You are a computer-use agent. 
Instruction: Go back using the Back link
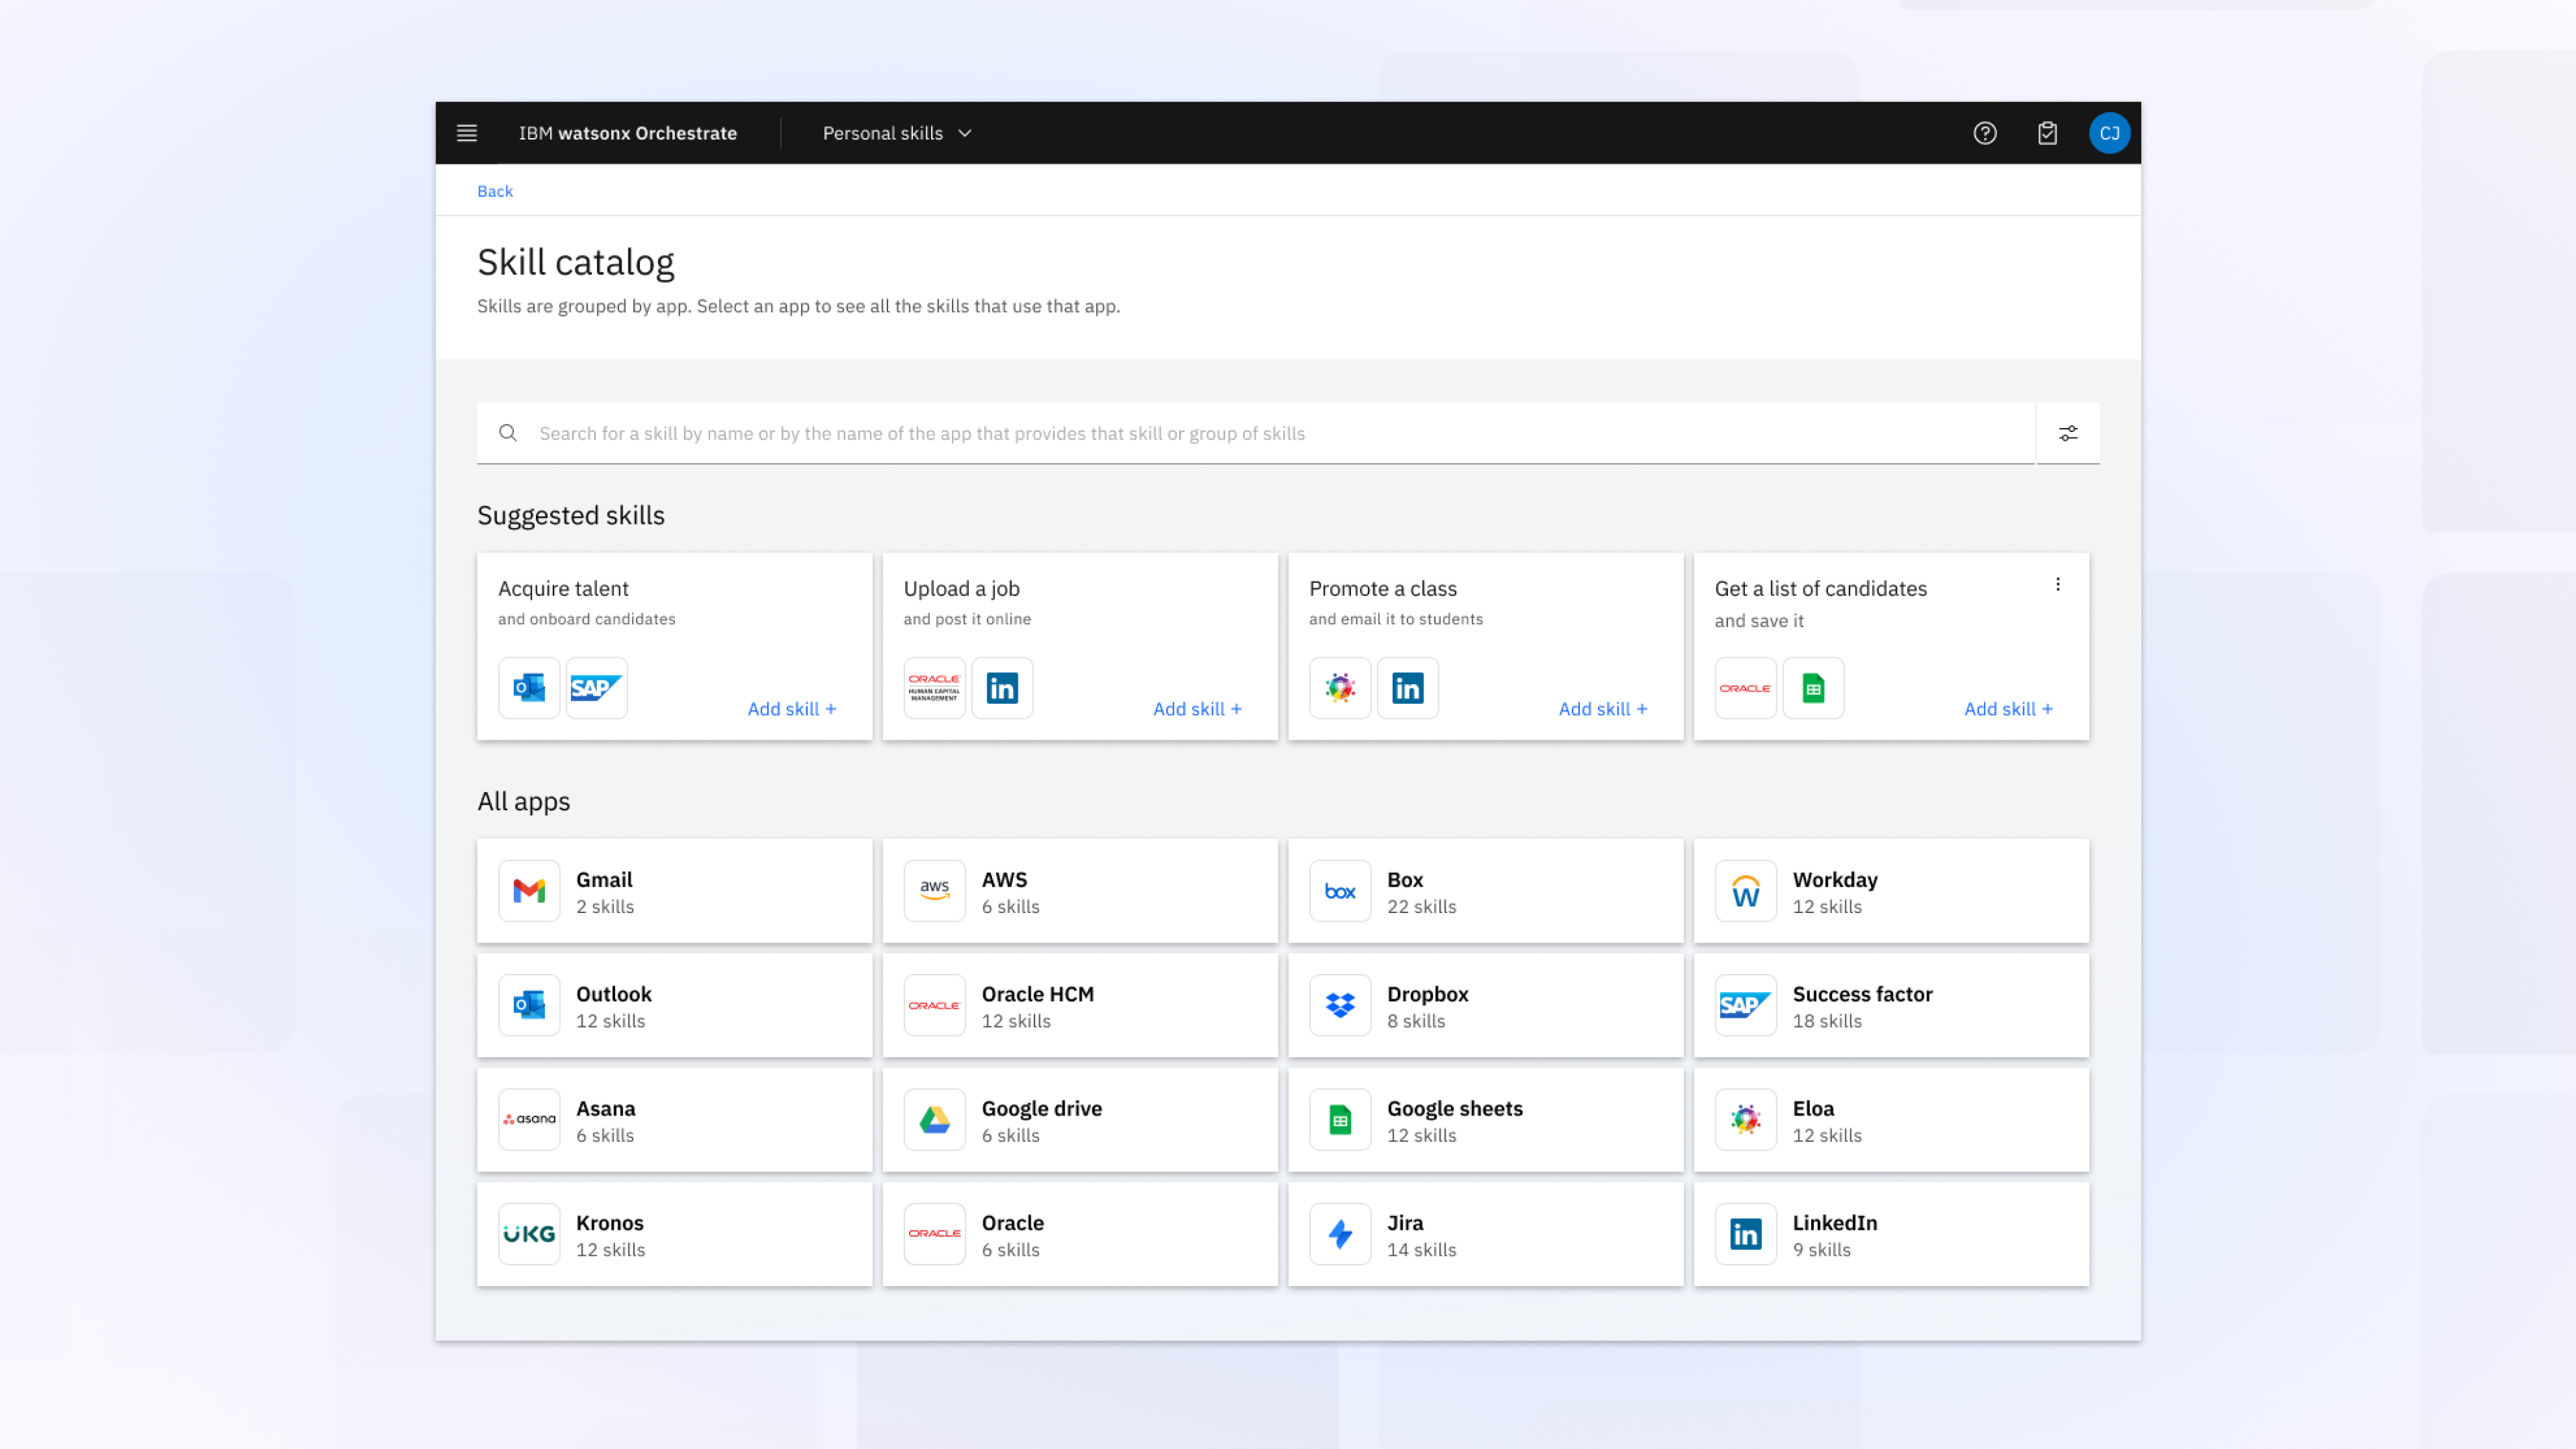[494, 191]
